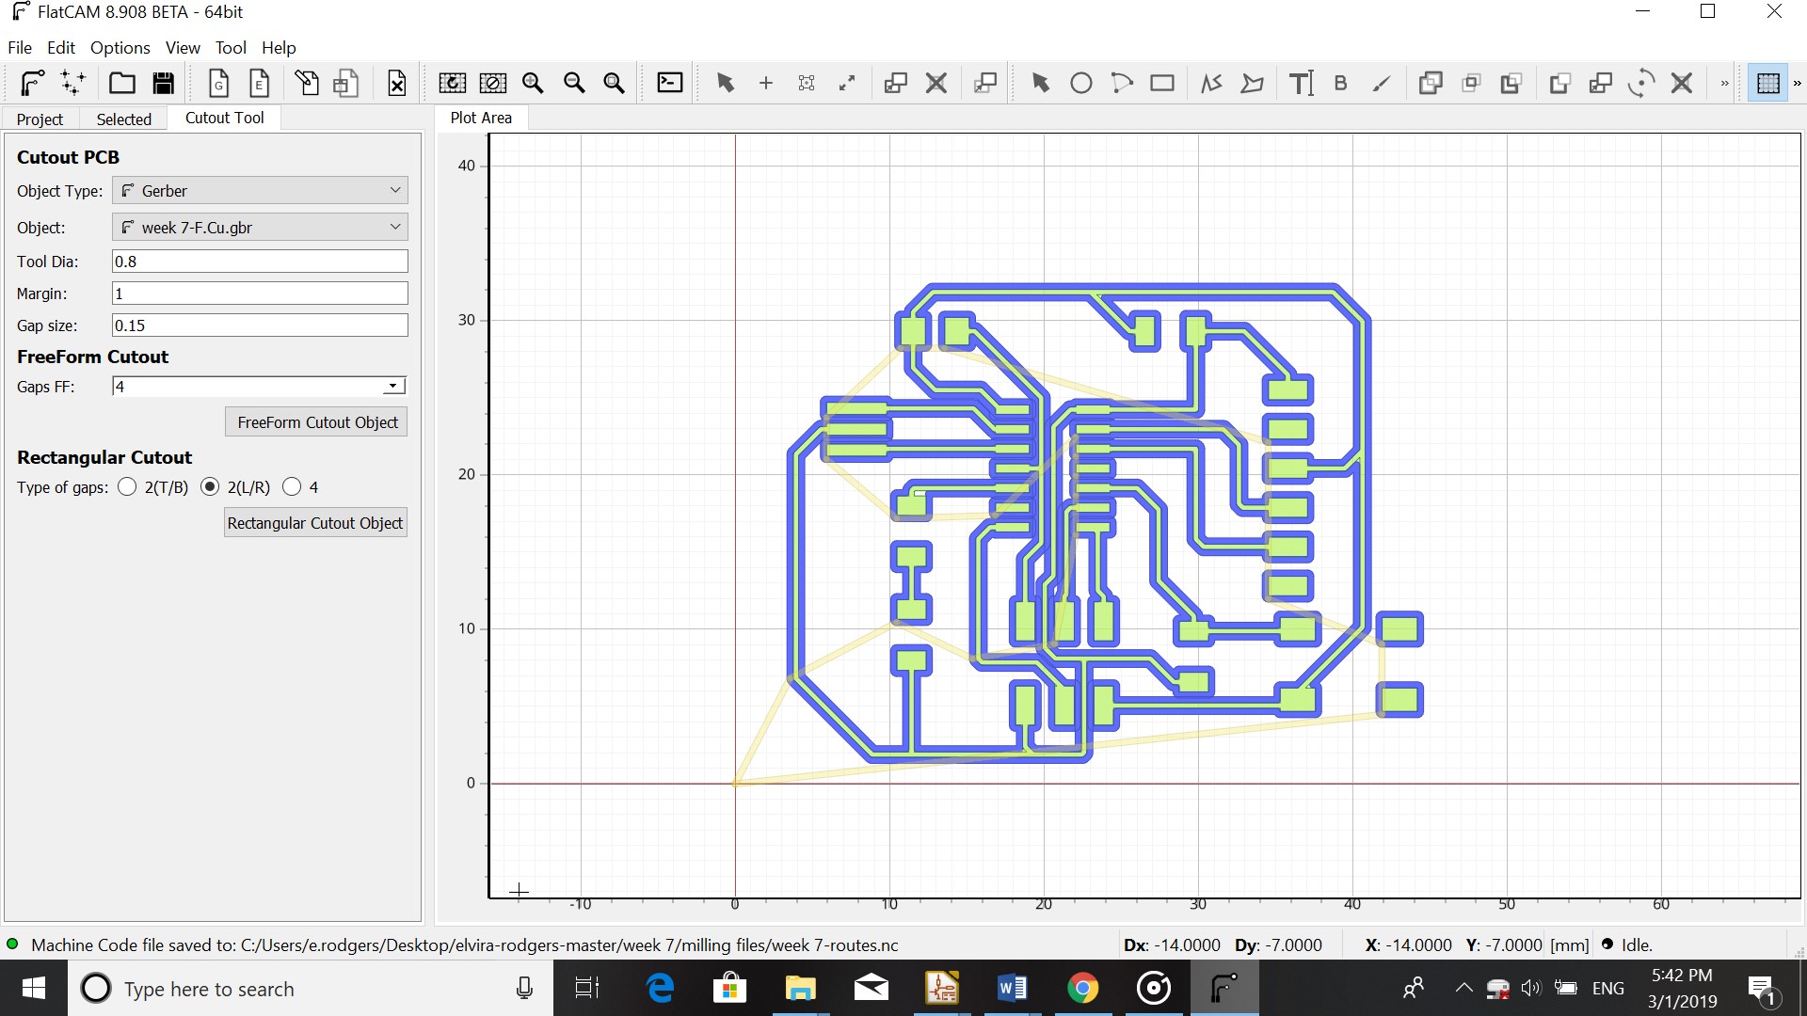Open the Object Type Gerber dropdown
This screenshot has width=1807, height=1016.
coord(260,191)
